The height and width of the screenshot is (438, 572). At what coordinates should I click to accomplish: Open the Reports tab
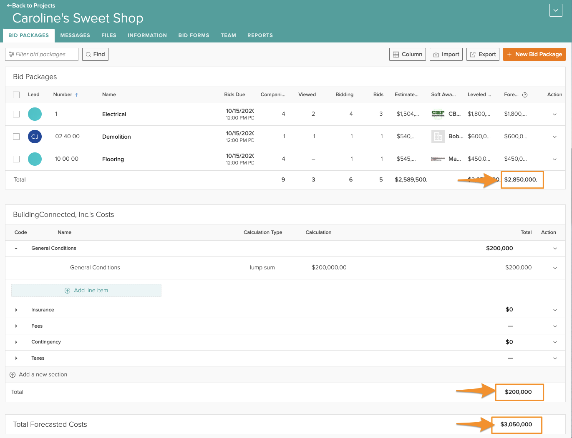click(260, 35)
